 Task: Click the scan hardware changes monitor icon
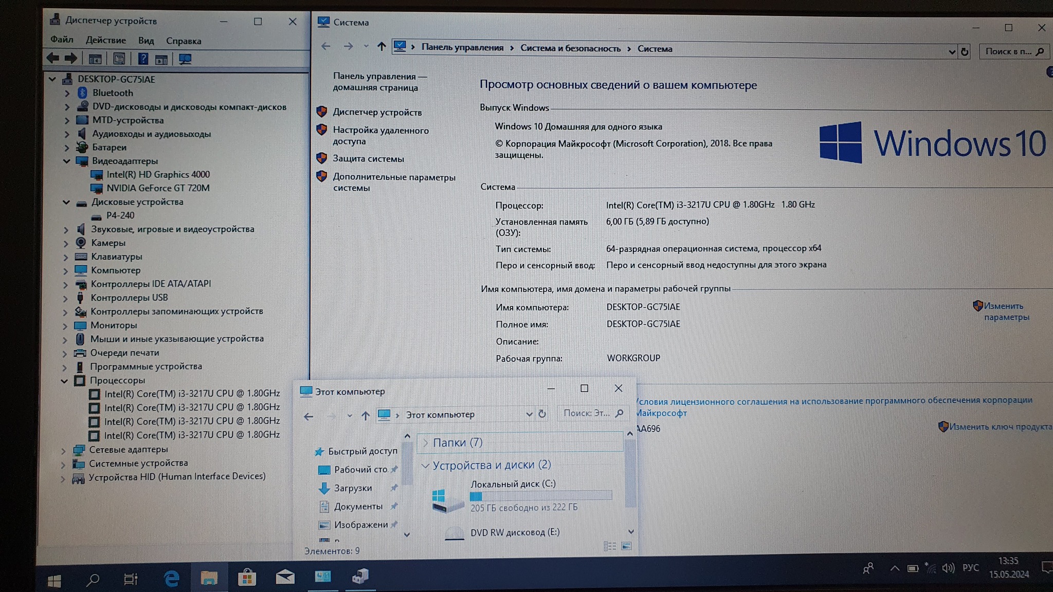[185, 59]
